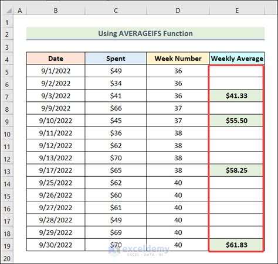Select the $66 spent cell

click(x=116, y=108)
